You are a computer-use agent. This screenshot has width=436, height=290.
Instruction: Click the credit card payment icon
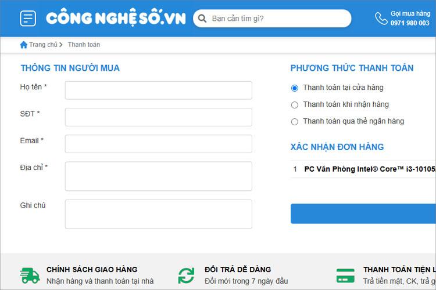click(x=345, y=275)
